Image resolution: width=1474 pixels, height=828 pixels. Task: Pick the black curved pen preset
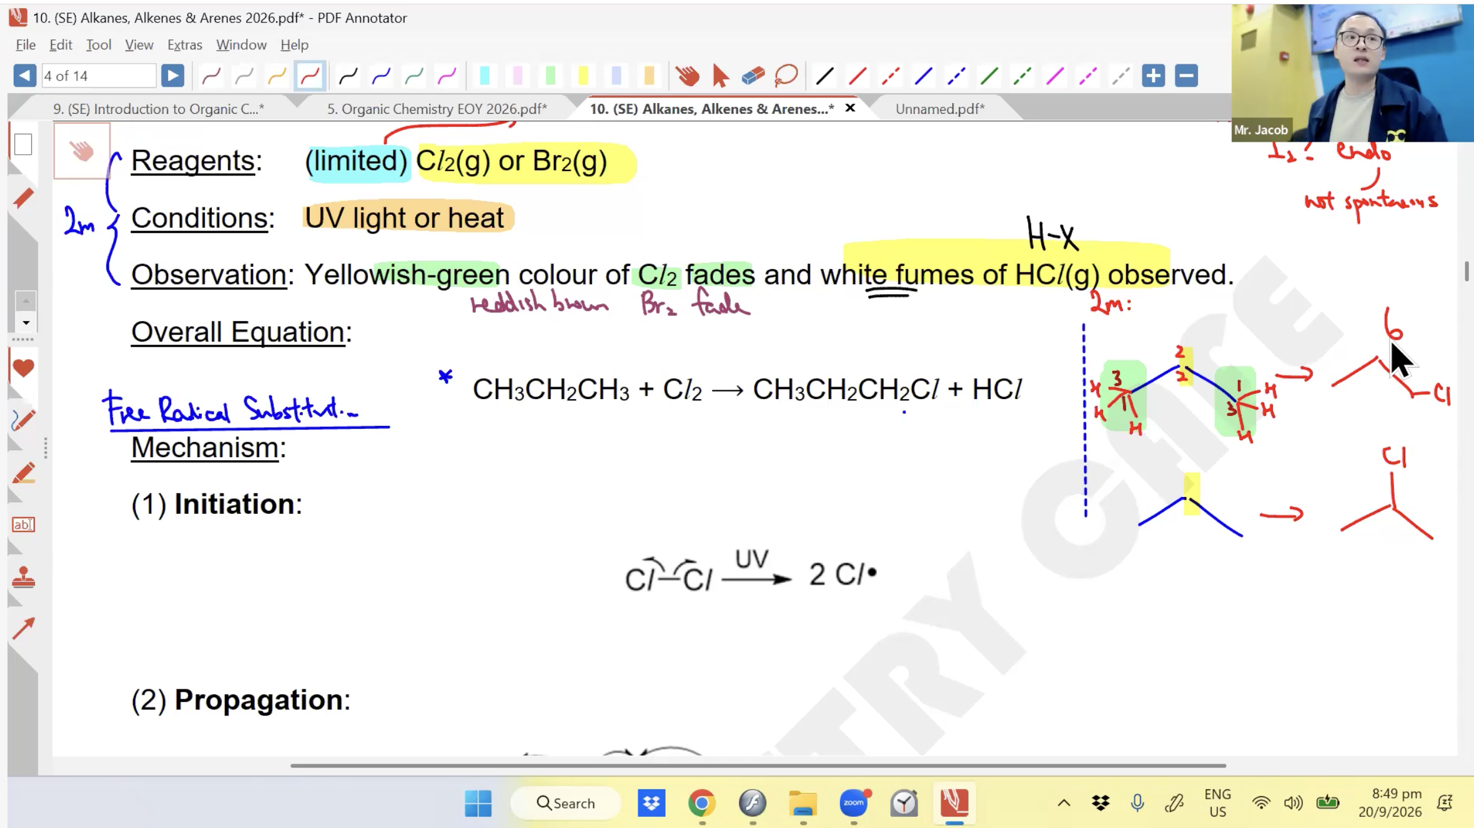tap(348, 76)
